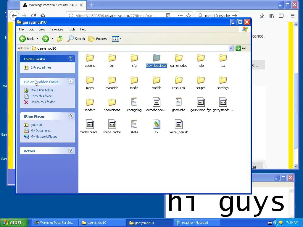Click the Firefox home icon

click(x=43, y=15)
